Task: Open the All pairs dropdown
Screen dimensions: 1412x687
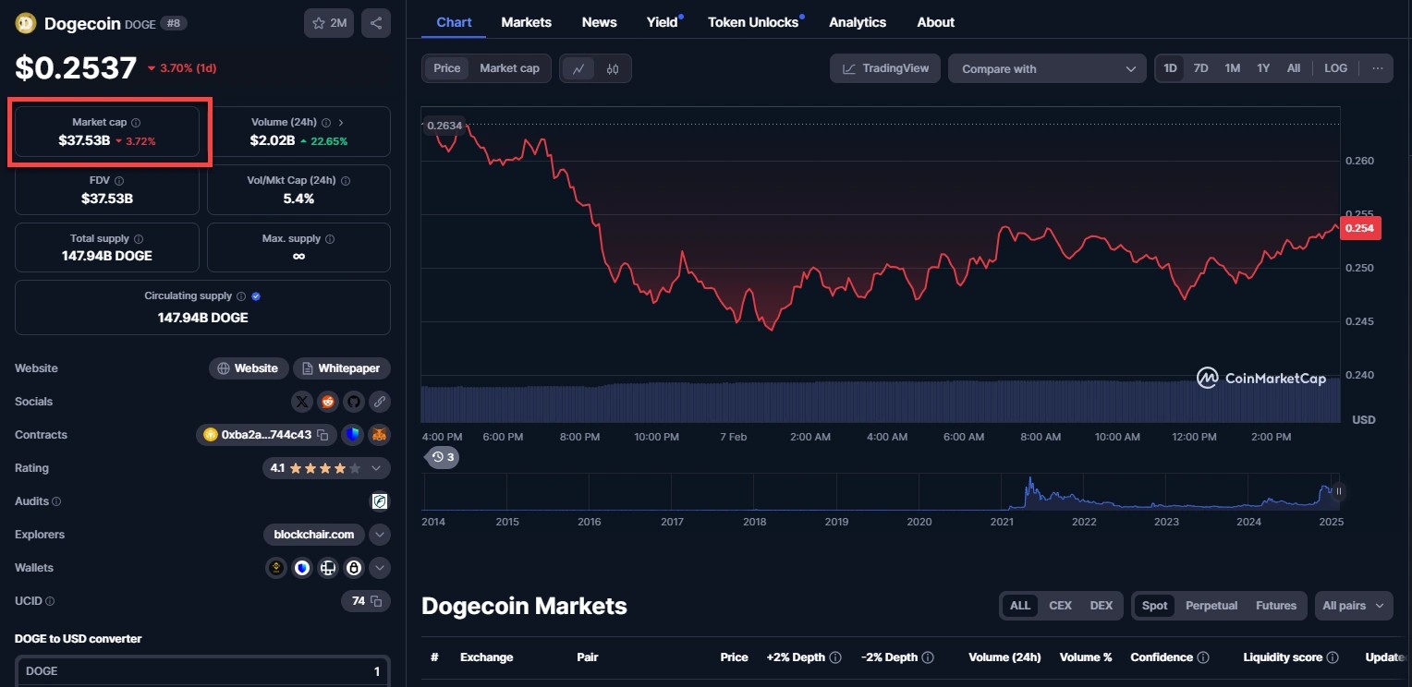Action: (1353, 606)
